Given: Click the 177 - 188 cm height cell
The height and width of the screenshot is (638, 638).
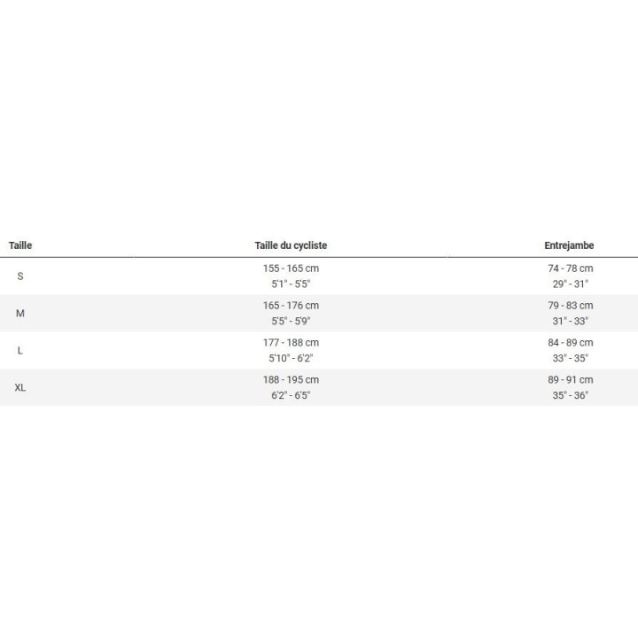Looking at the screenshot, I should tap(291, 343).
